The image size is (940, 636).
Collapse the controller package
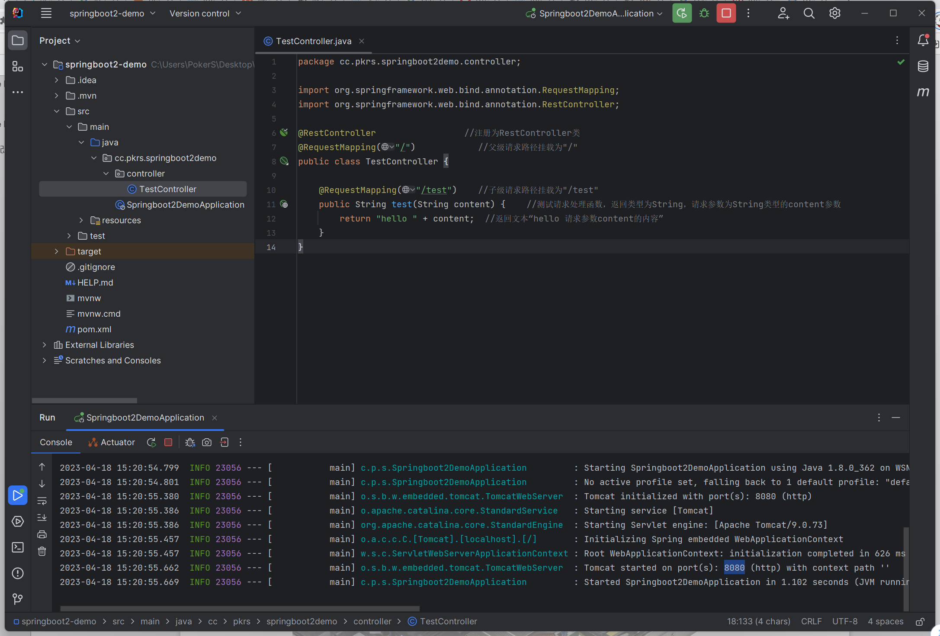pyautogui.click(x=106, y=173)
